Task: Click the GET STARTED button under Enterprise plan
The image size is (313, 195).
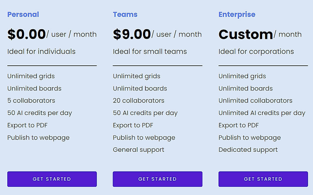Action: (263, 179)
